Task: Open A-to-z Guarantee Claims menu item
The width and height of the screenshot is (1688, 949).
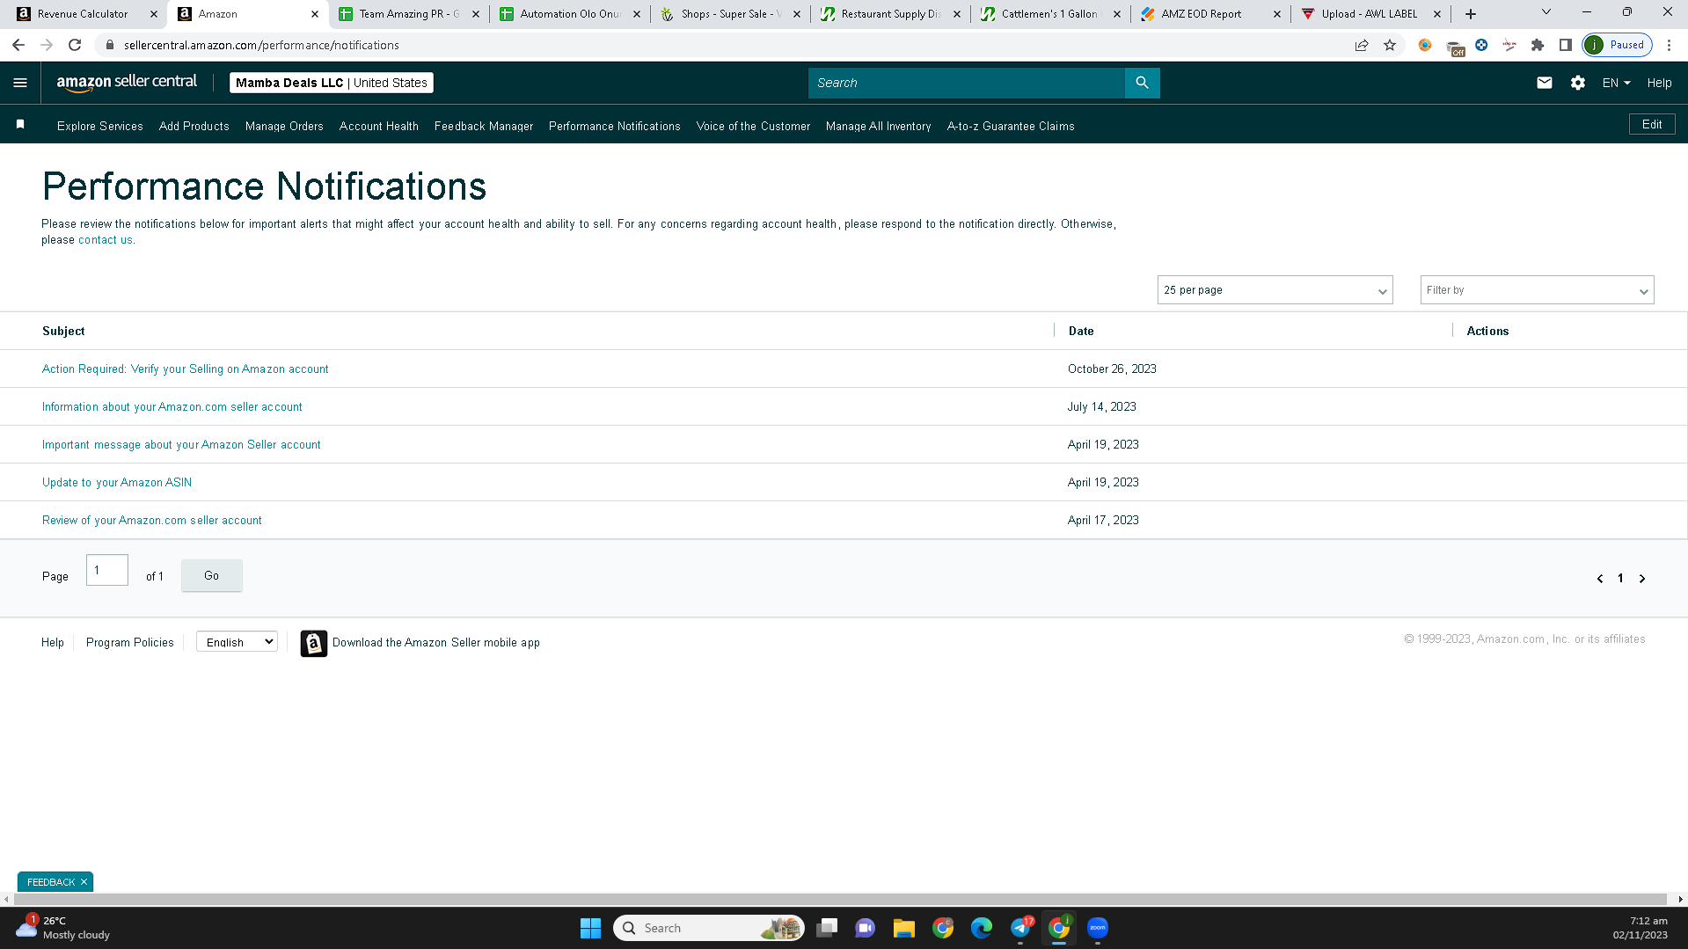Action: (x=1011, y=126)
